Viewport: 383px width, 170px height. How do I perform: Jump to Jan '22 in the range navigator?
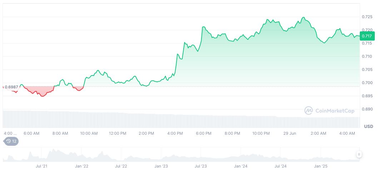pos(82,166)
